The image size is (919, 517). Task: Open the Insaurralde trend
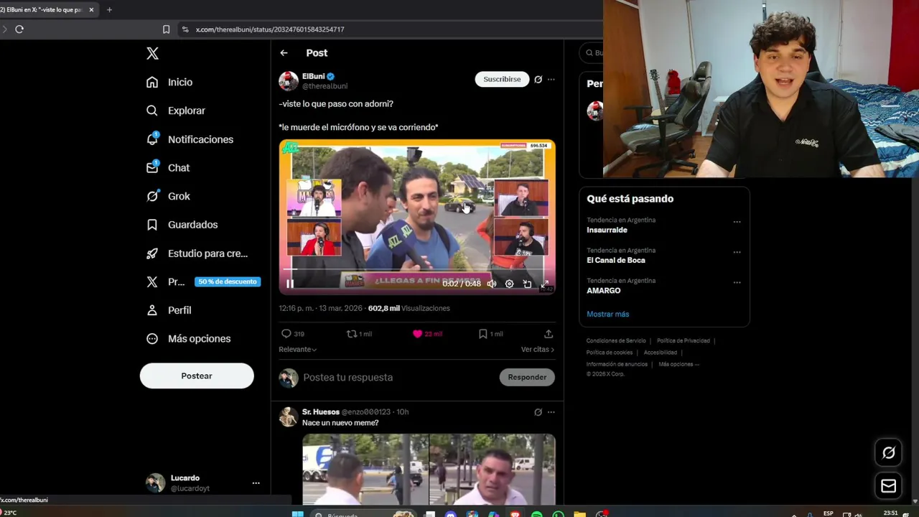(607, 230)
